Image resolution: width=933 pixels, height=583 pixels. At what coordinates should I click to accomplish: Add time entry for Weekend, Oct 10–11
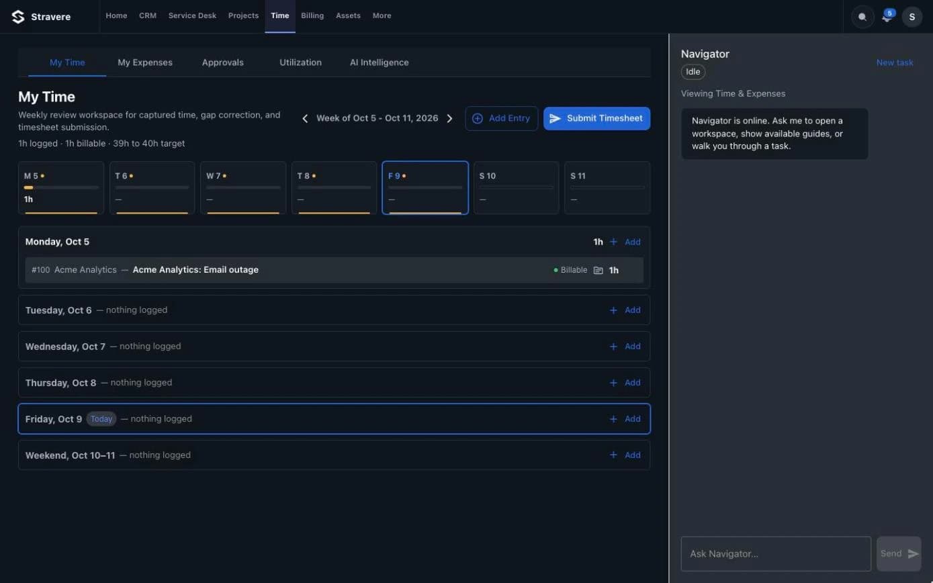(x=625, y=455)
